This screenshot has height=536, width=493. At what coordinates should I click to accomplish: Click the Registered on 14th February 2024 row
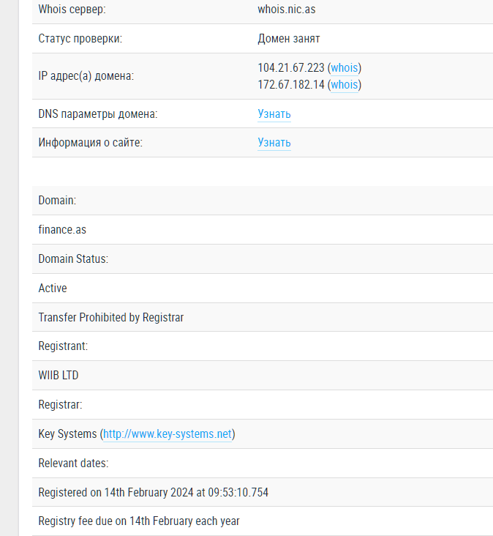[153, 493]
